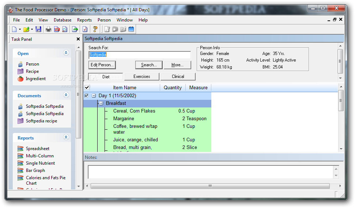This screenshot has width=355, height=208.
Task: Click the export document green arrow icon
Action: pos(75,29)
